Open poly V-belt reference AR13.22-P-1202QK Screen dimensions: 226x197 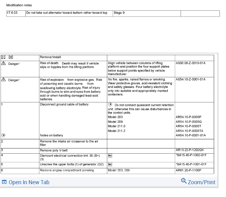point(190,150)
